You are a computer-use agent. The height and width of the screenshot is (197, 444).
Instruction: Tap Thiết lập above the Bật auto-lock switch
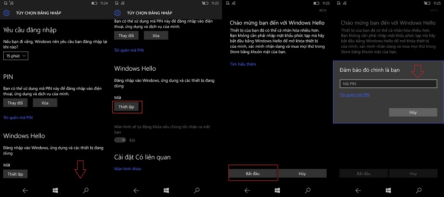126,107
